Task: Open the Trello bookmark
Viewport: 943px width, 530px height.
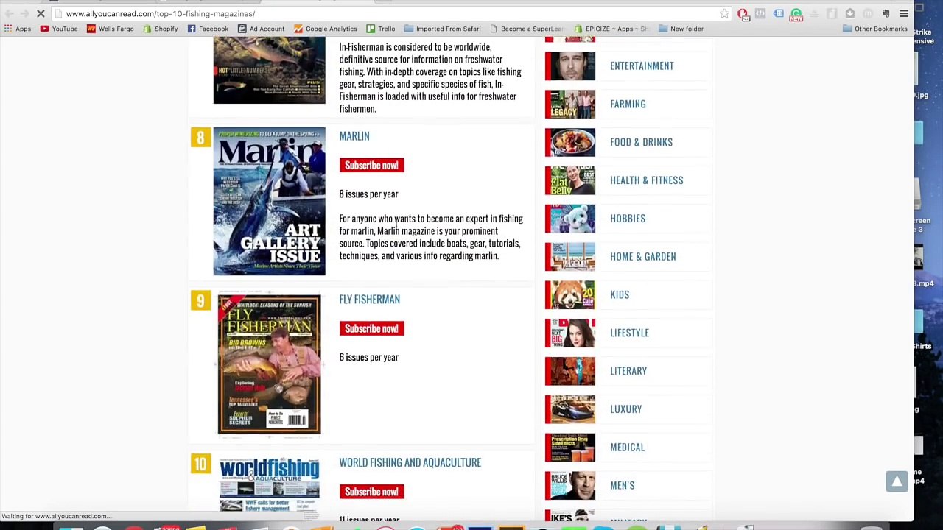Action: pyautogui.click(x=380, y=29)
